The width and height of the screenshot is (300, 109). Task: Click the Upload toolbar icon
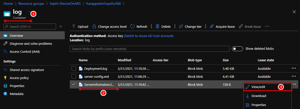pos(74,26)
